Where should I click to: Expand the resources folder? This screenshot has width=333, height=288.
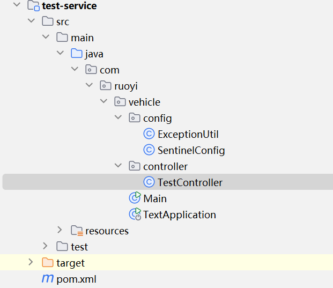tap(60, 231)
